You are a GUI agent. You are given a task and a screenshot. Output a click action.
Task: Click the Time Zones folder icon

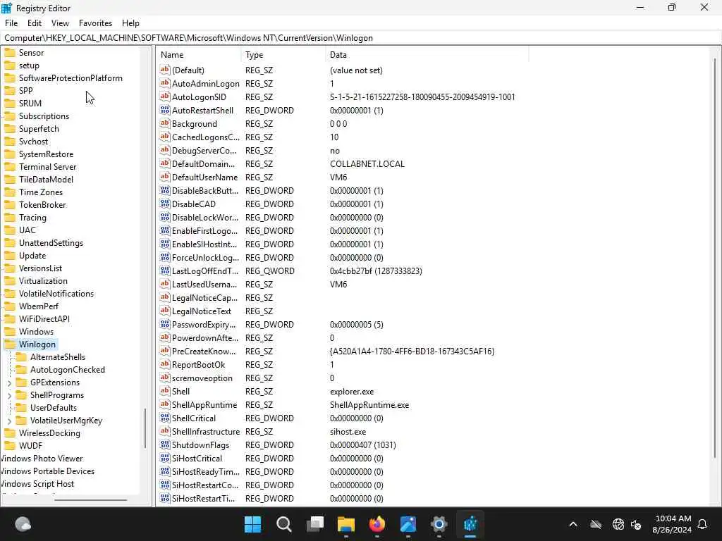[10, 192]
